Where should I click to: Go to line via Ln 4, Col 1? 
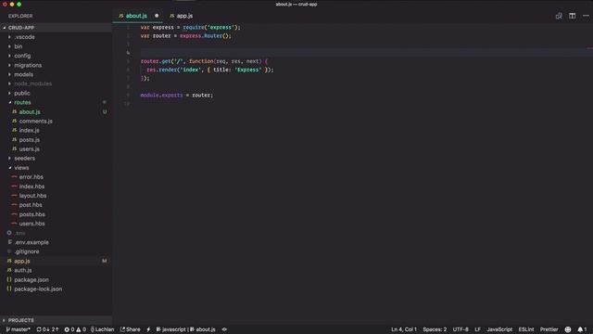click(404, 329)
